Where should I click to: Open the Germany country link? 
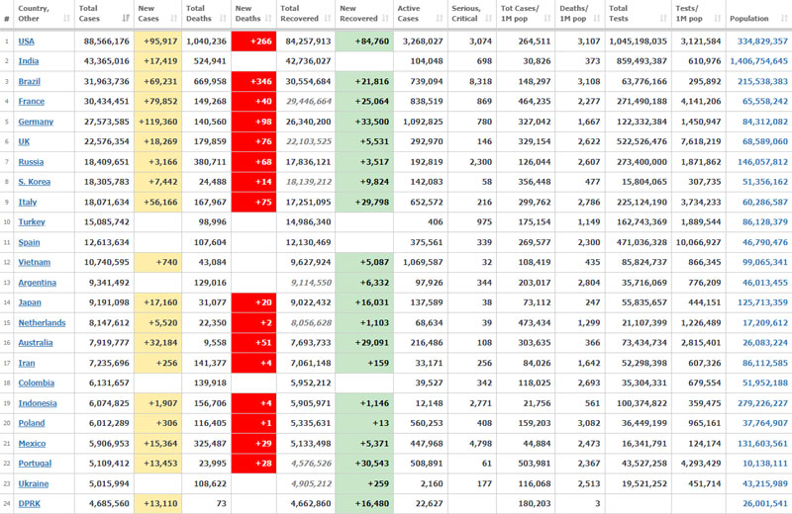36,122
